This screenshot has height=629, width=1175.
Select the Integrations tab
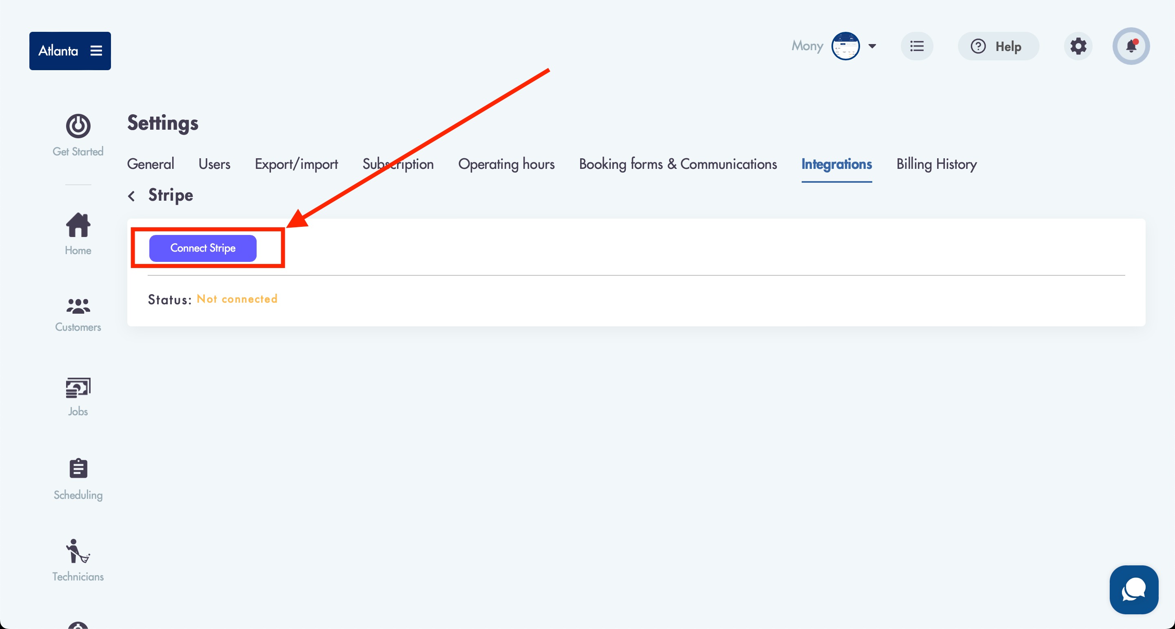(836, 164)
